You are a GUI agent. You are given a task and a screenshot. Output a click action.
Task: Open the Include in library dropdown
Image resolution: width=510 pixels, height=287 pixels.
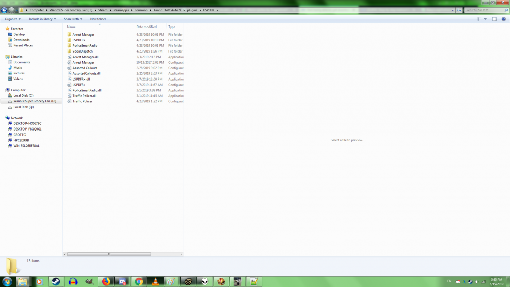coord(42,19)
